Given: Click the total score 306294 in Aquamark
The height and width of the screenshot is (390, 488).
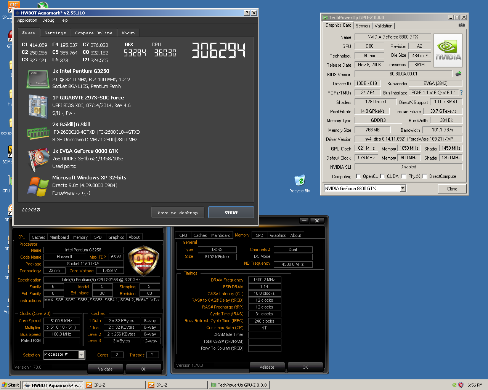Looking at the screenshot, I should 218,50.
